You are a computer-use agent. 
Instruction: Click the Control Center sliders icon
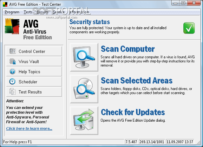(13, 51)
